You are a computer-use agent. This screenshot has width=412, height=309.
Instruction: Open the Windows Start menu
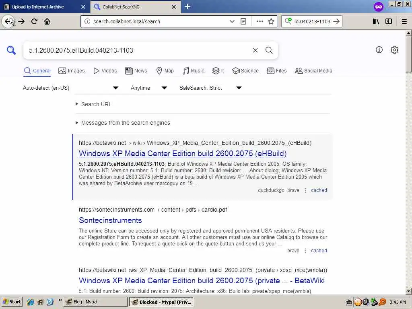tap(12, 302)
